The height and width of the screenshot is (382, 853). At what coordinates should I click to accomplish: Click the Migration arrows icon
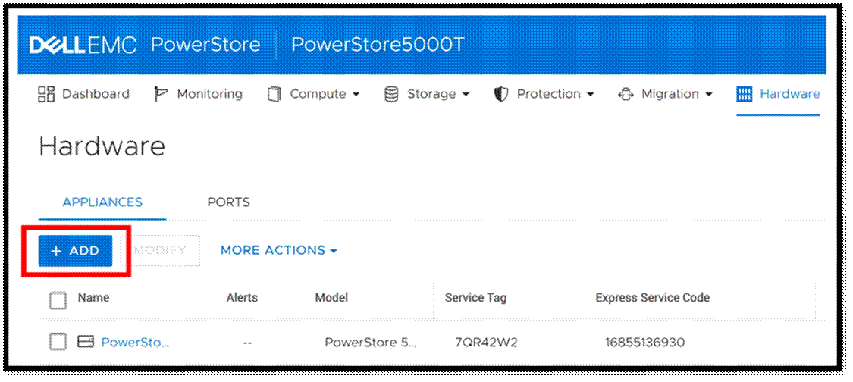pos(626,95)
